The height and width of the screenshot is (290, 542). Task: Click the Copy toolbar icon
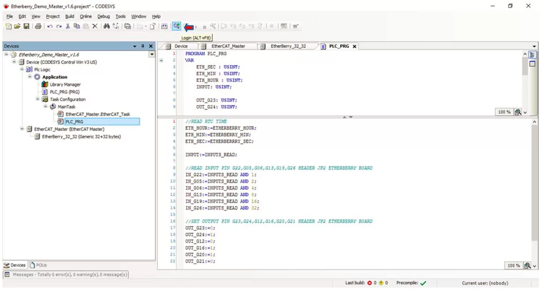[x=76, y=26]
